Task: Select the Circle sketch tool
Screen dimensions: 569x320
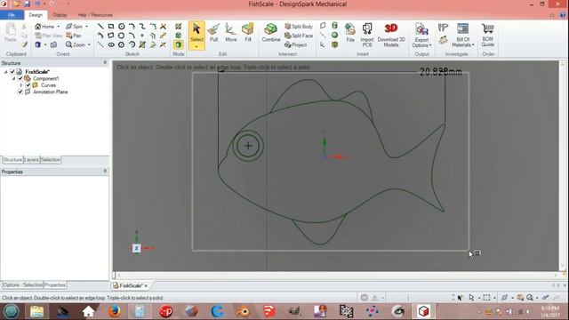Action: point(122,27)
